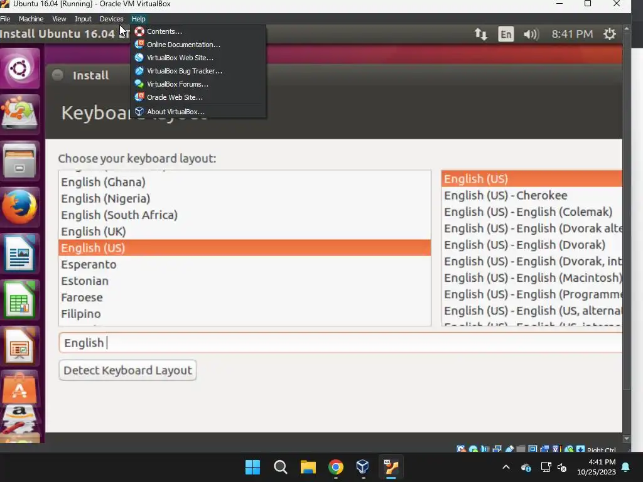Select English (Nigeria) layout
643x482 pixels.
[x=244, y=198]
